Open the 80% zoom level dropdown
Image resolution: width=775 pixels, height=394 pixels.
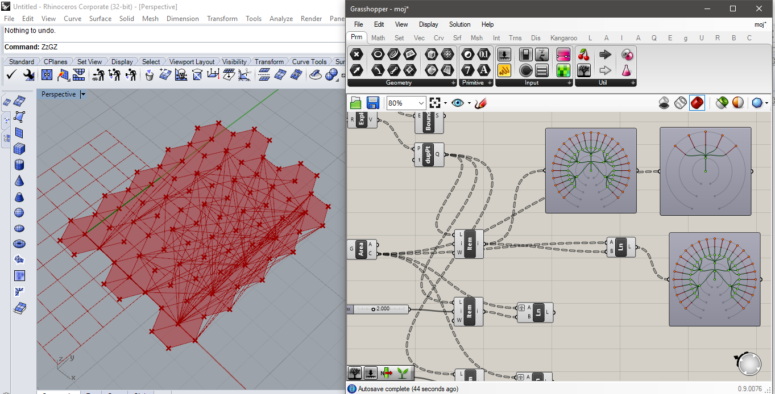pyautogui.click(x=421, y=103)
